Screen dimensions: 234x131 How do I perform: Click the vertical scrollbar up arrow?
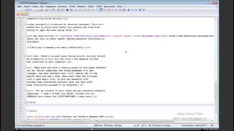(215, 19)
